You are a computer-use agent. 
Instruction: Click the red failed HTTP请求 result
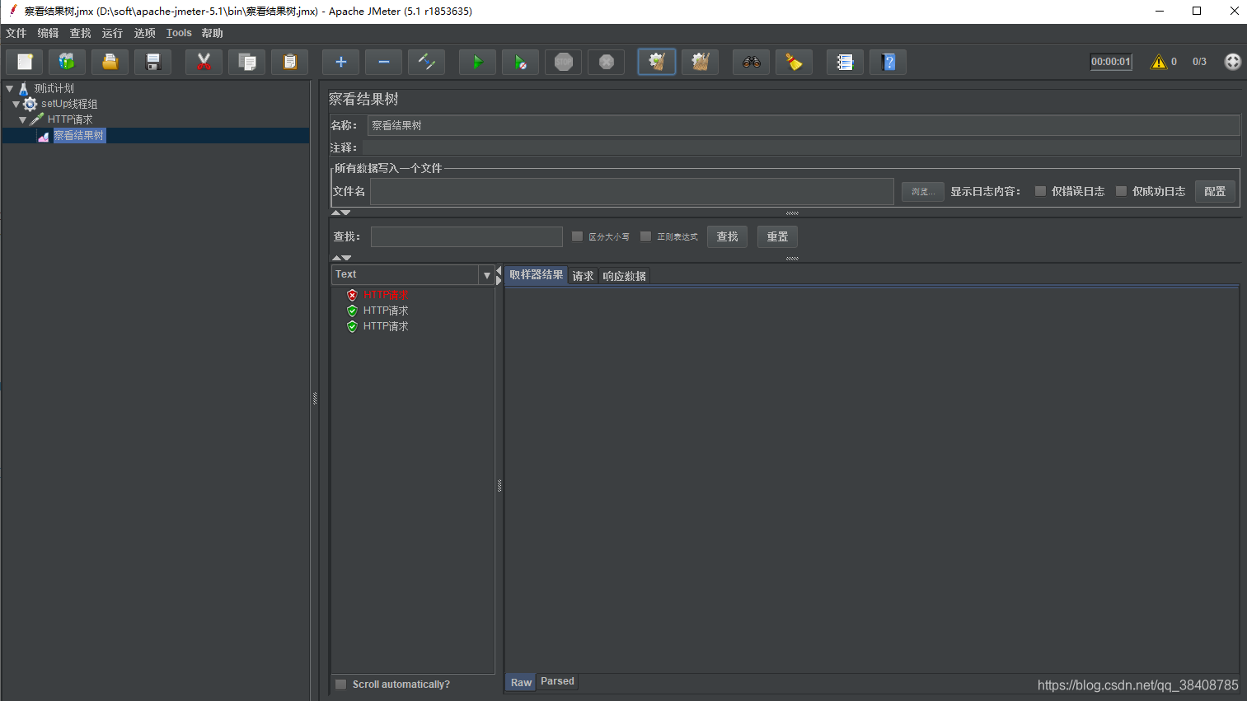386,295
